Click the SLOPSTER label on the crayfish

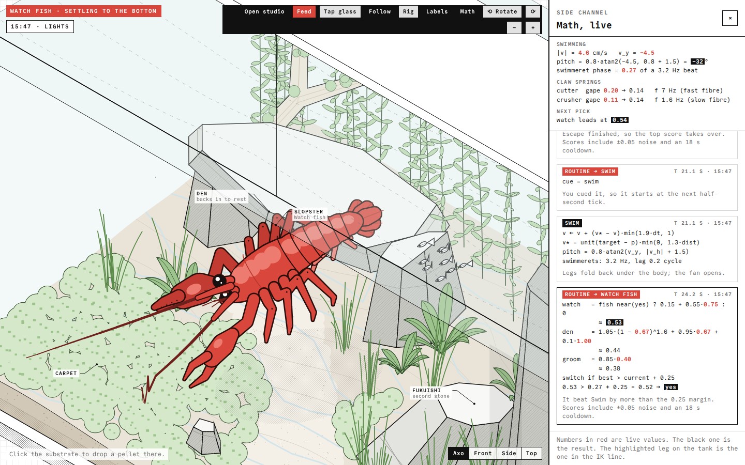pyautogui.click(x=309, y=214)
